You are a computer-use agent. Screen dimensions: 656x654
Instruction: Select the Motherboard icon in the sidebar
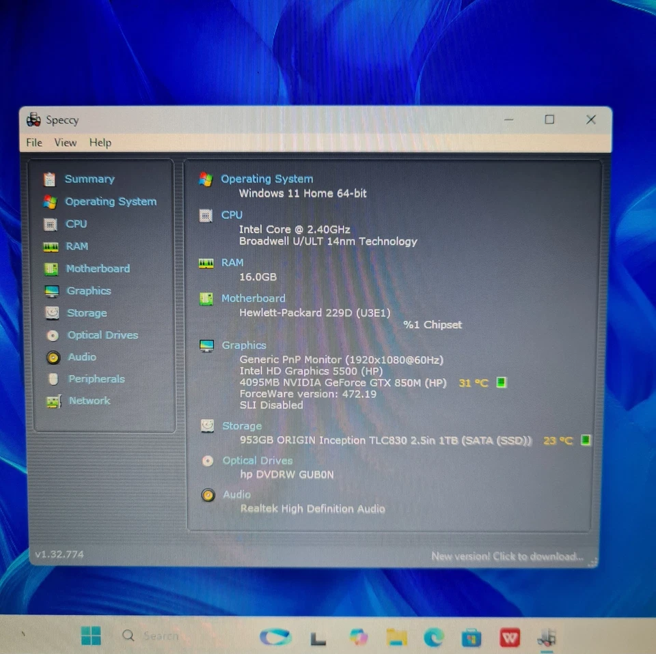pos(50,268)
